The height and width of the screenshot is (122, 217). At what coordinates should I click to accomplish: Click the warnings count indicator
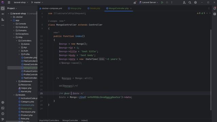point(199,13)
